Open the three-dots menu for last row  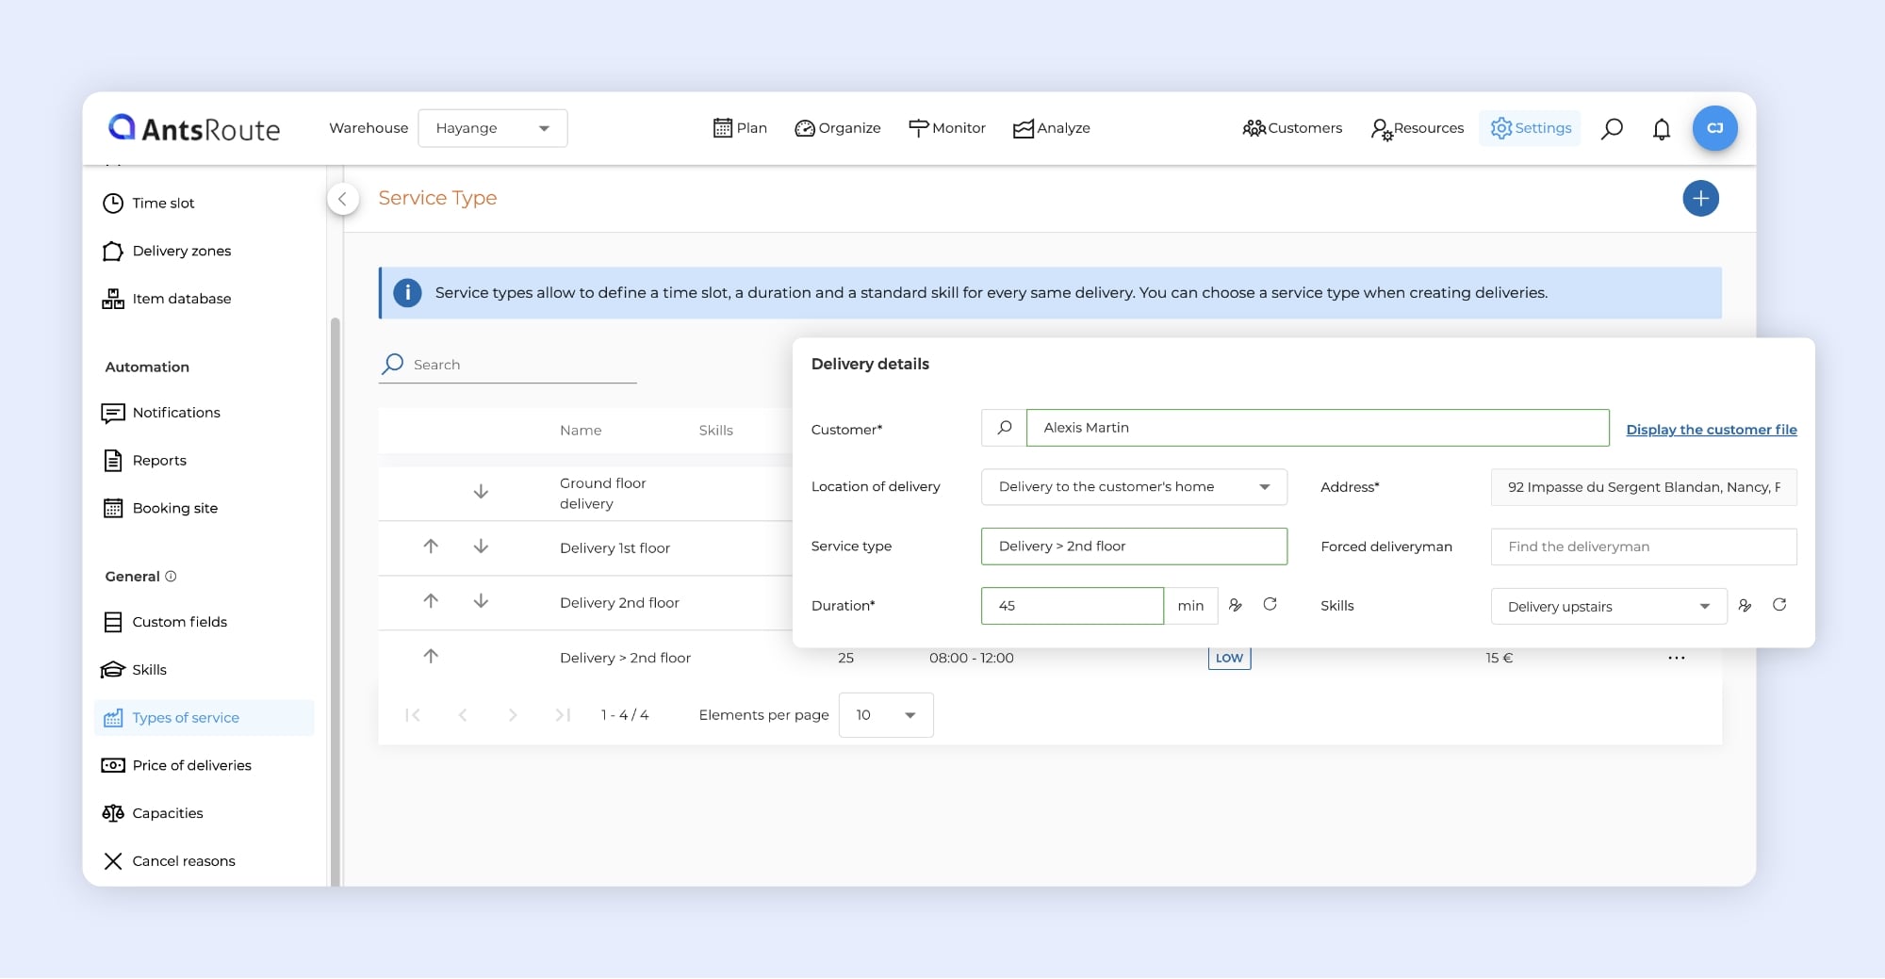coord(1676,658)
